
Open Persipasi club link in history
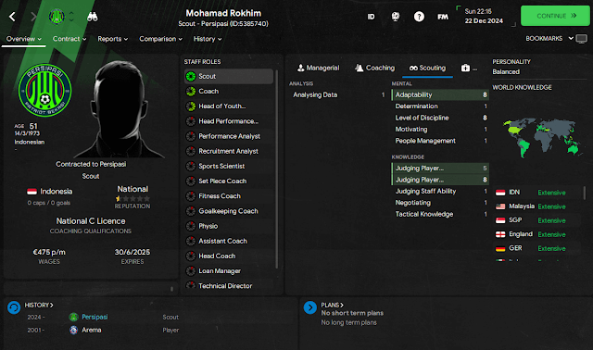coord(95,317)
